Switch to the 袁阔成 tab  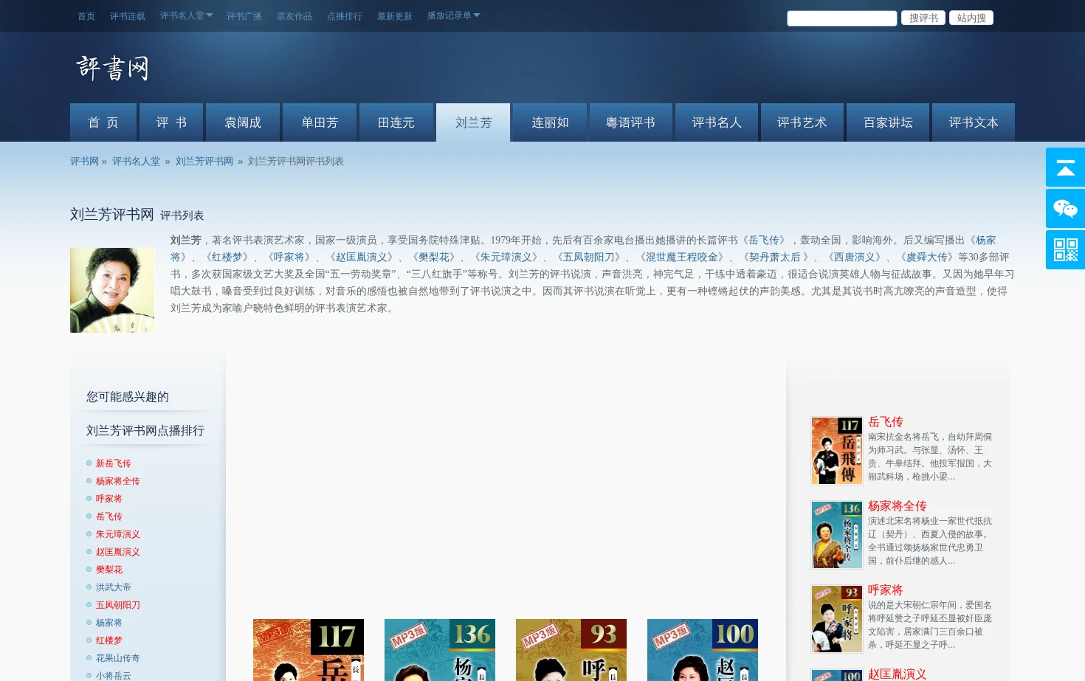[243, 122]
